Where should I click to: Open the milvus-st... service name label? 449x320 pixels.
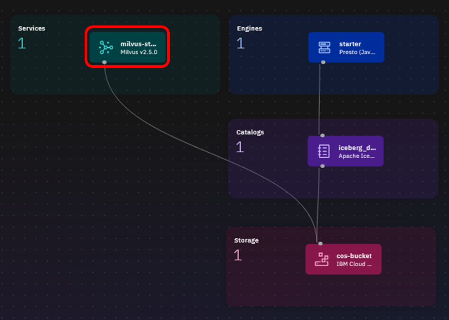138,44
